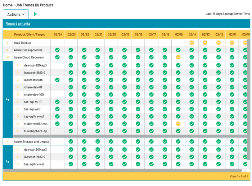Image resolution: width=252 pixels, height=186 pixels.
Task: Click tl-websphere-ap success icon for 02/21
Action: click(x=98, y=131)
